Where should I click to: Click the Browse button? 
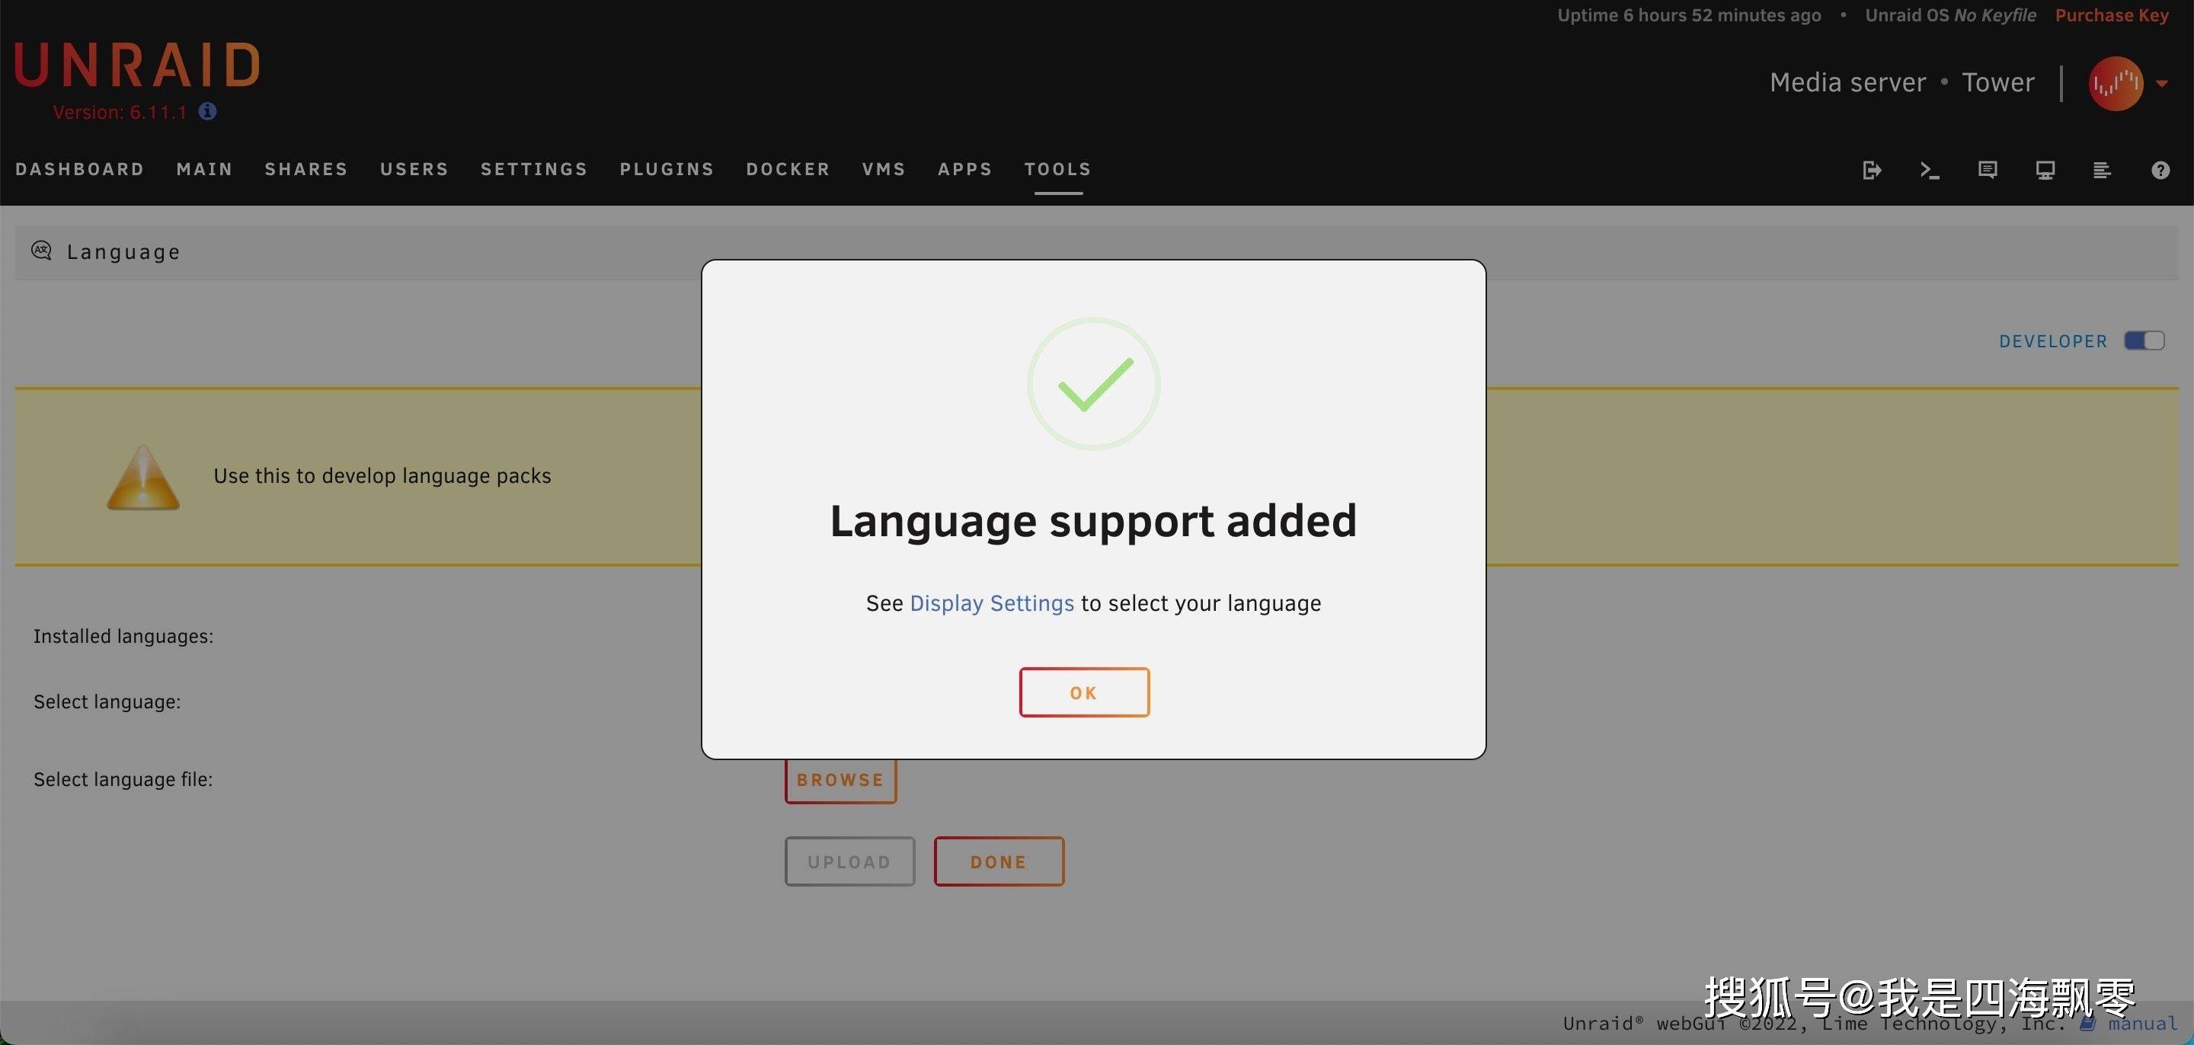[x=840, y=779]
